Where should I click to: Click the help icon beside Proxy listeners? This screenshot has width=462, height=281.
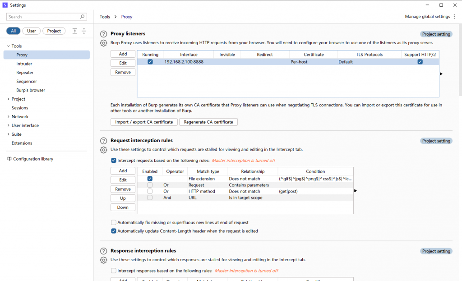point(103,34)
